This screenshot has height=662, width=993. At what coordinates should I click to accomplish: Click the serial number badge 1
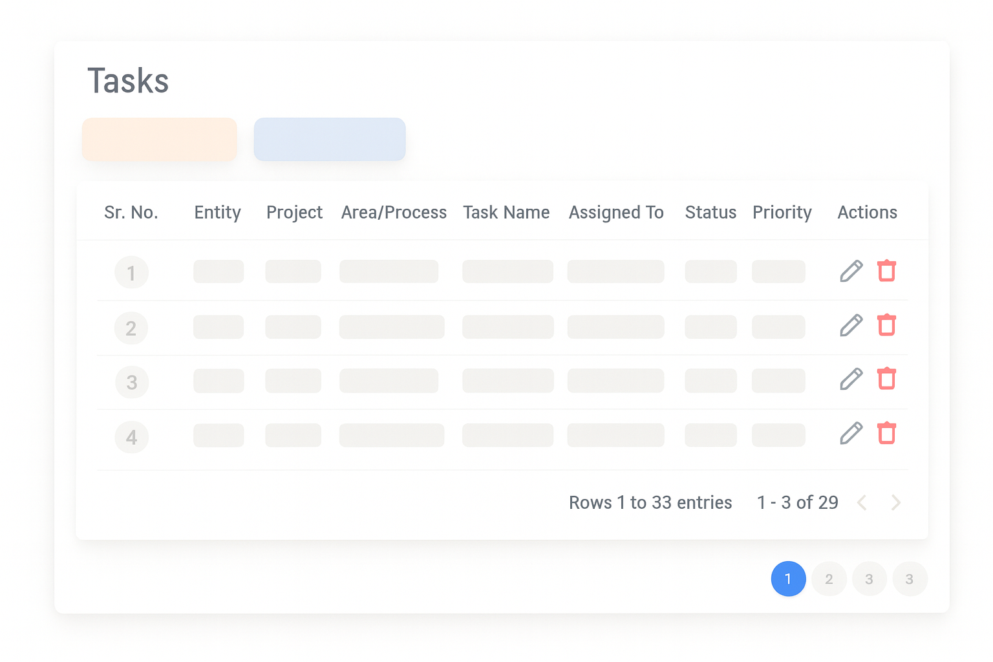(131, 273)
